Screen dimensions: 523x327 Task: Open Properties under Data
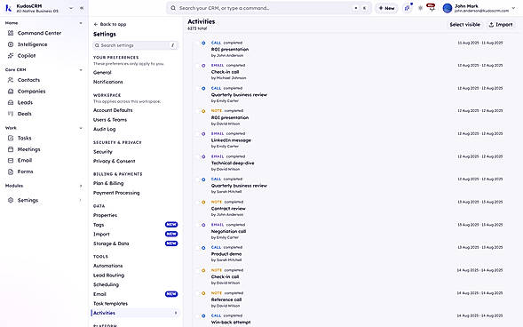[105, 215]
